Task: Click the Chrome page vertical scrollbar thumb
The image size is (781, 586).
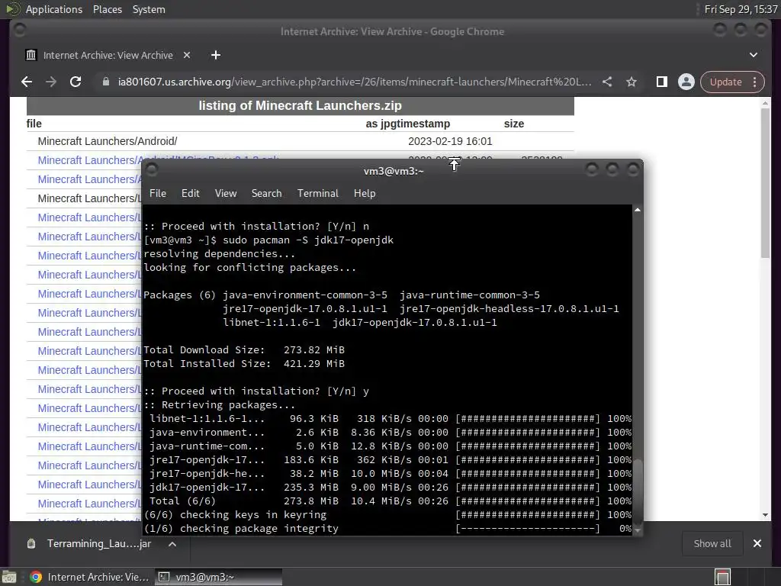Action: (765, 183)
